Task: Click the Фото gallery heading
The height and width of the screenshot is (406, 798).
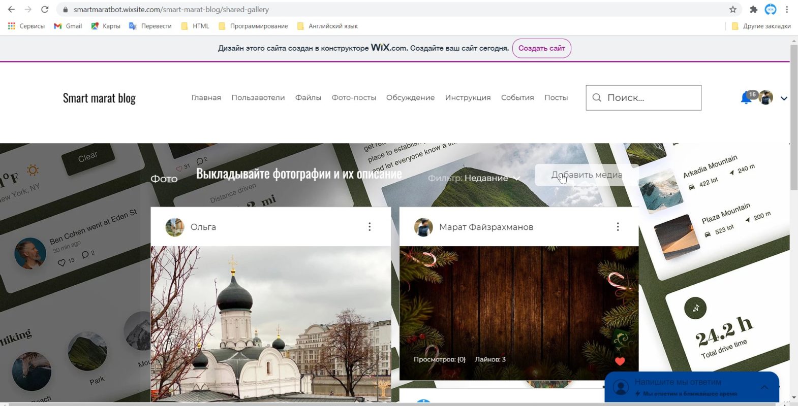Action: tap(164, 179)
